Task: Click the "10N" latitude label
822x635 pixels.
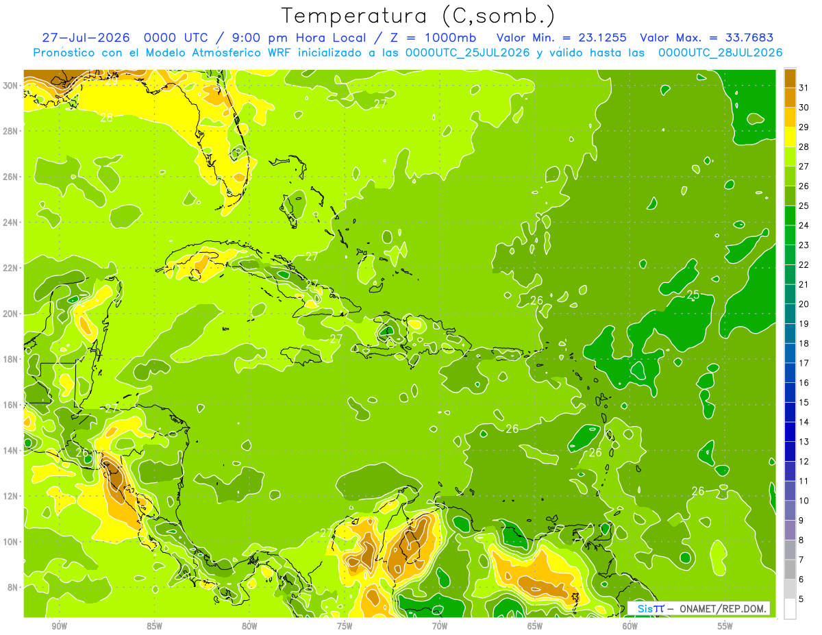Action: [11, 541]
